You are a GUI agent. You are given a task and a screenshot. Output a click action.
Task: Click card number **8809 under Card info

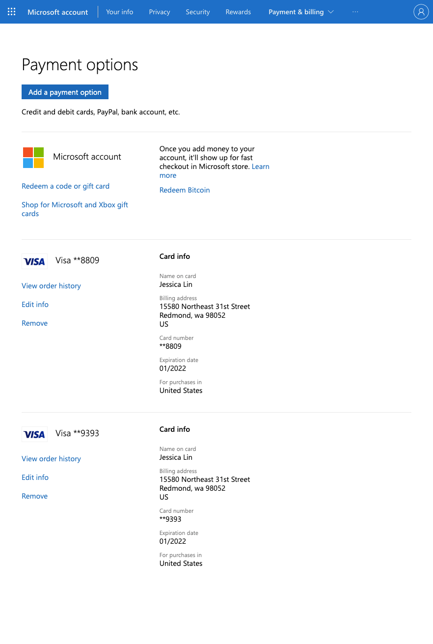coord(170,346)
